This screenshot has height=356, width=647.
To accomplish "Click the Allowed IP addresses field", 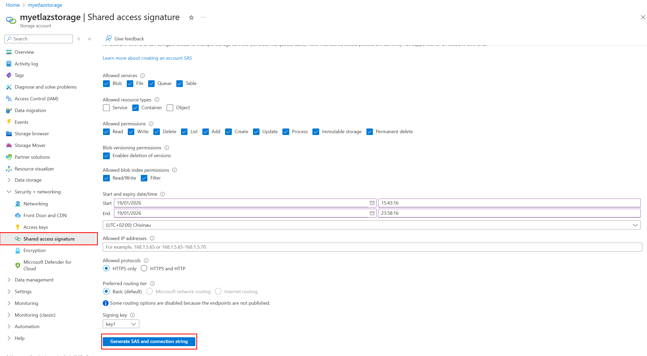I will pos(372,247).
